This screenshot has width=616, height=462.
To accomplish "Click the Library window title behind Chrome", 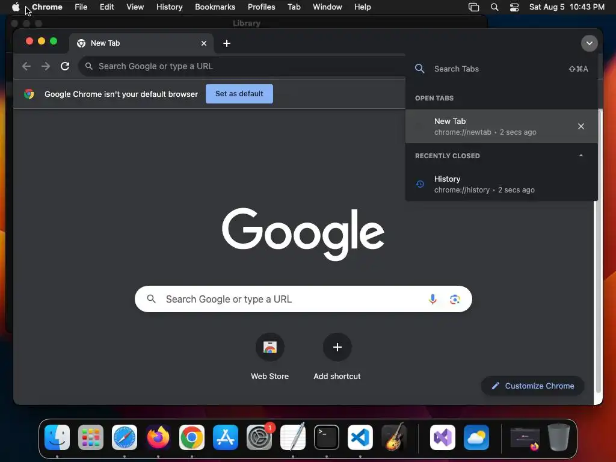I will click(246, 23).
